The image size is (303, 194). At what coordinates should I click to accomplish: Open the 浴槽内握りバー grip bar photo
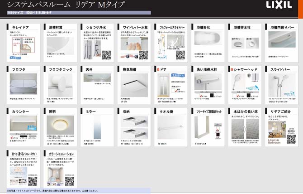(282, 39)
